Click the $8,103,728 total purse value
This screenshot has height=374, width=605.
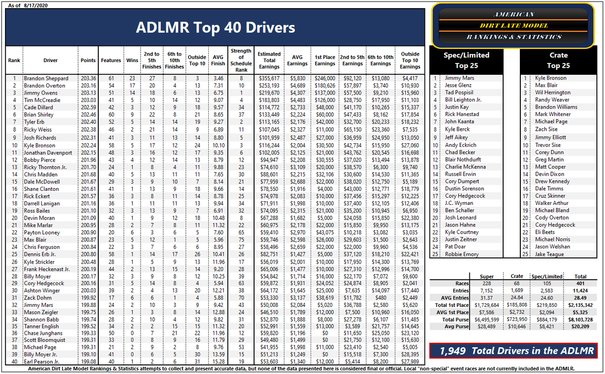tap(580, 320)
